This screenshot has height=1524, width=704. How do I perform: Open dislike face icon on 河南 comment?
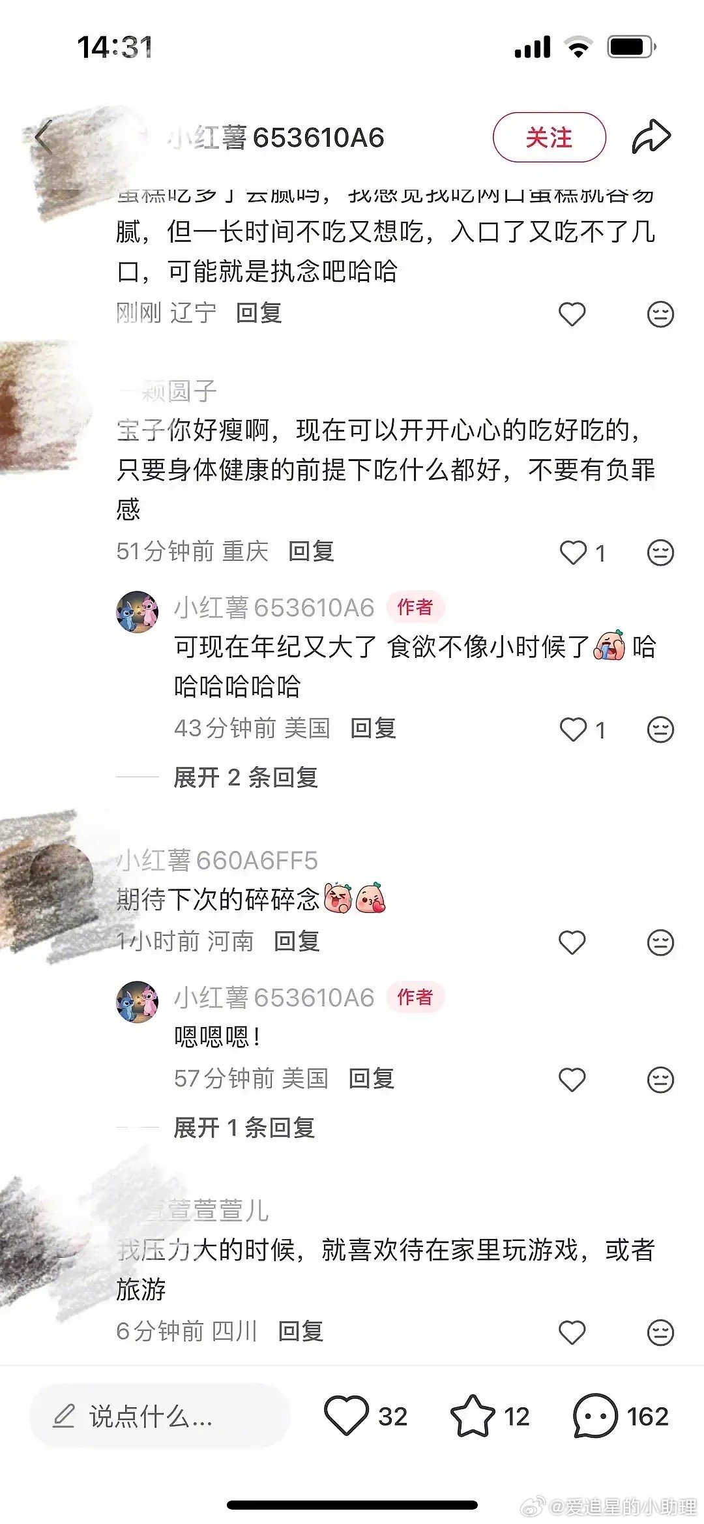pos(660,942)
